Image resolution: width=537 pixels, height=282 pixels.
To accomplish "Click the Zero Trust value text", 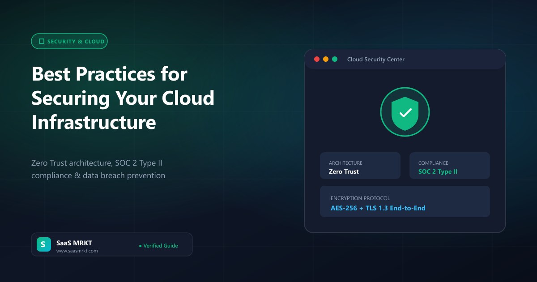I will (x=344, y=171).
